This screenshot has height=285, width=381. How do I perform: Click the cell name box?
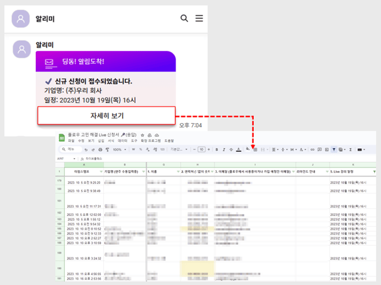click(x=61, y=158)
